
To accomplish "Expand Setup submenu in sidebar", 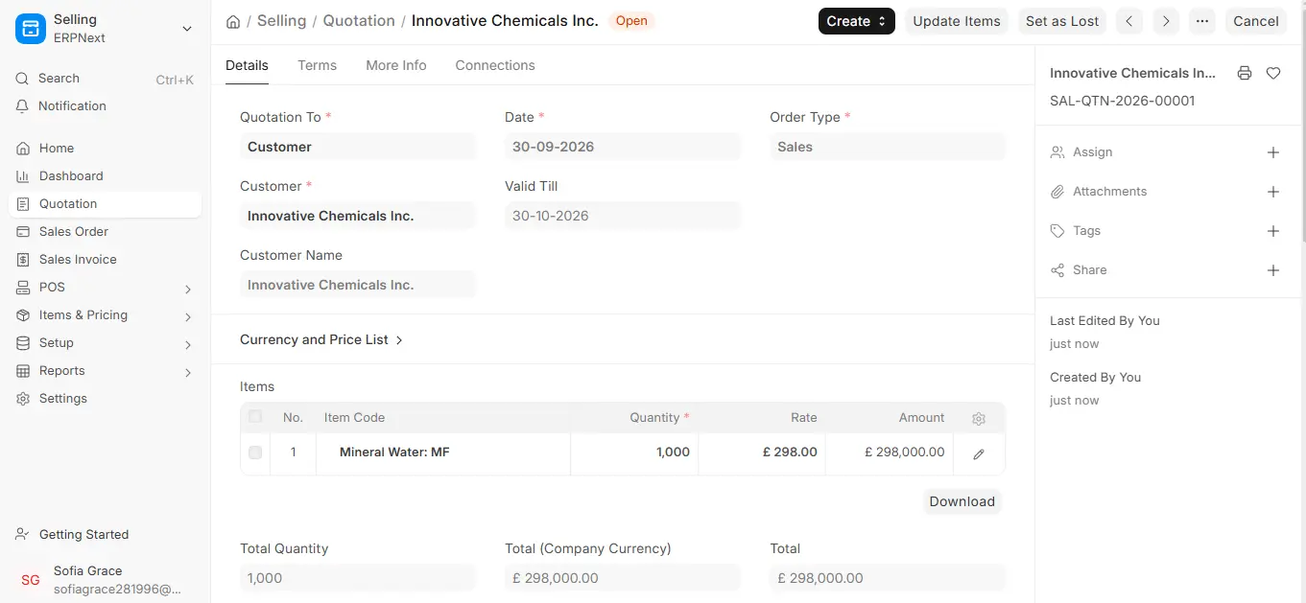I will point(188,344).
